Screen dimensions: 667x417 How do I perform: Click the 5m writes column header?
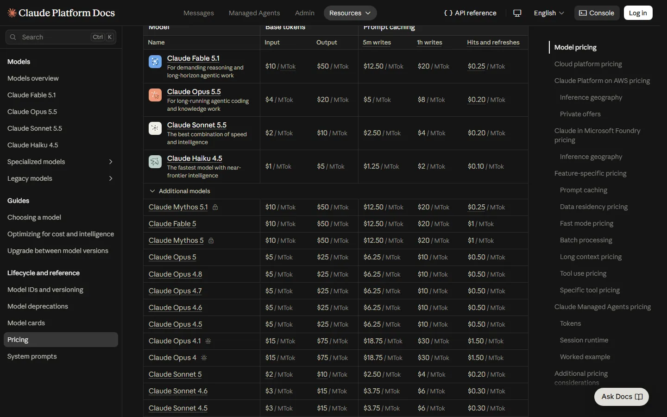click(x=377, y=42)
